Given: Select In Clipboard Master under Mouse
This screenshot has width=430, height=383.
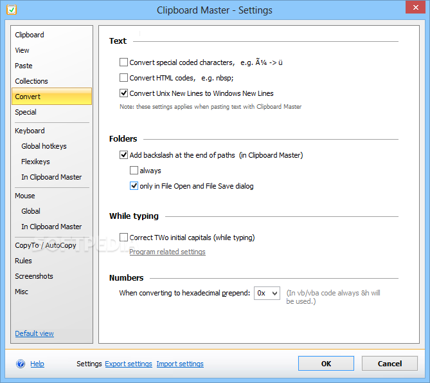Looking at the screenshot, I should tap(51, 227).
